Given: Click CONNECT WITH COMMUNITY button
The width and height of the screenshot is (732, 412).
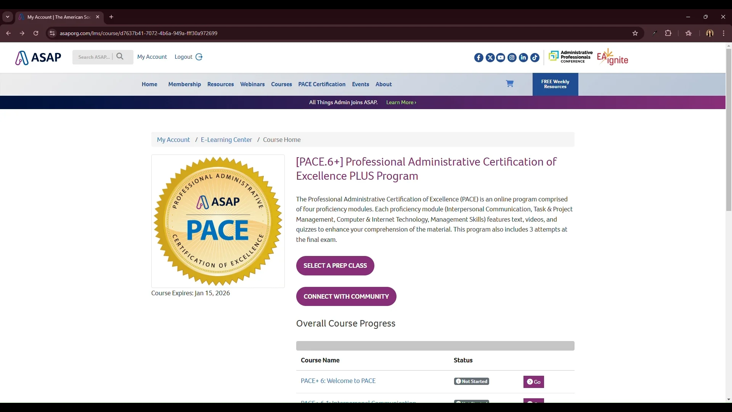Looking at the screenshot, I should tap(346, 296).
